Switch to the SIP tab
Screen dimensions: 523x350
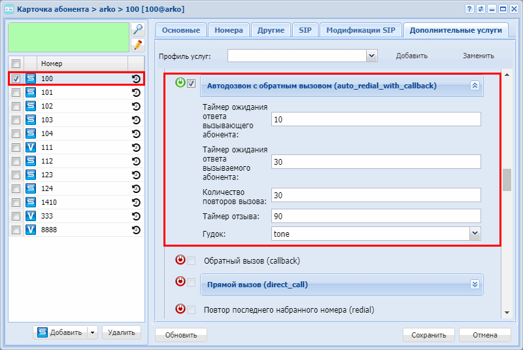pos(305,30)
